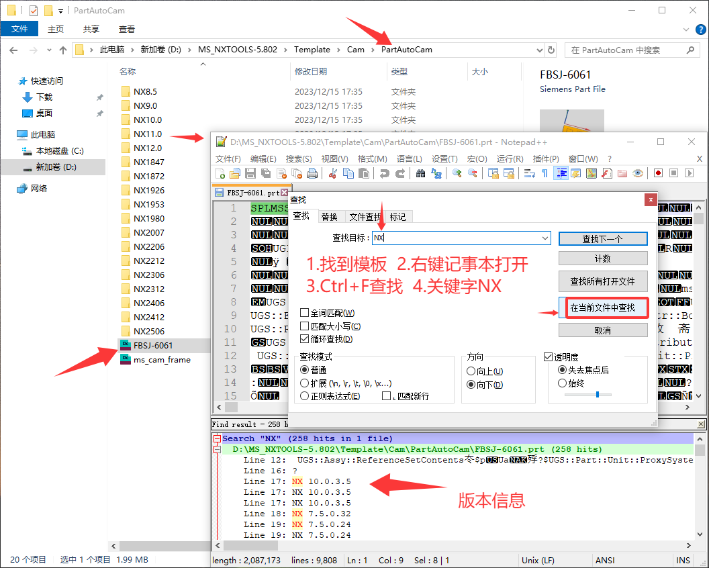This screenshot has width=709, height=568.
Task: Collapse the Search "NX" results tree node
Action: coord(218,438)
